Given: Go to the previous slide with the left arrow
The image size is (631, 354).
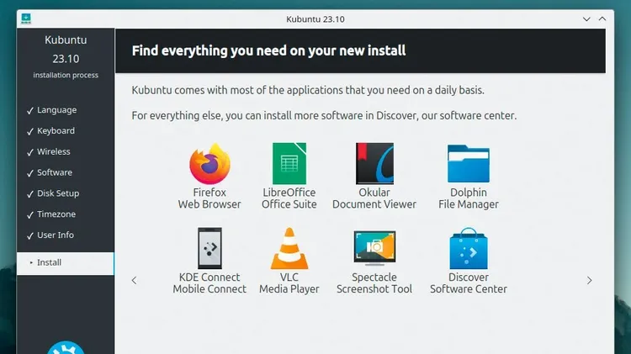Looking at the screenshot, I should 135,280.
